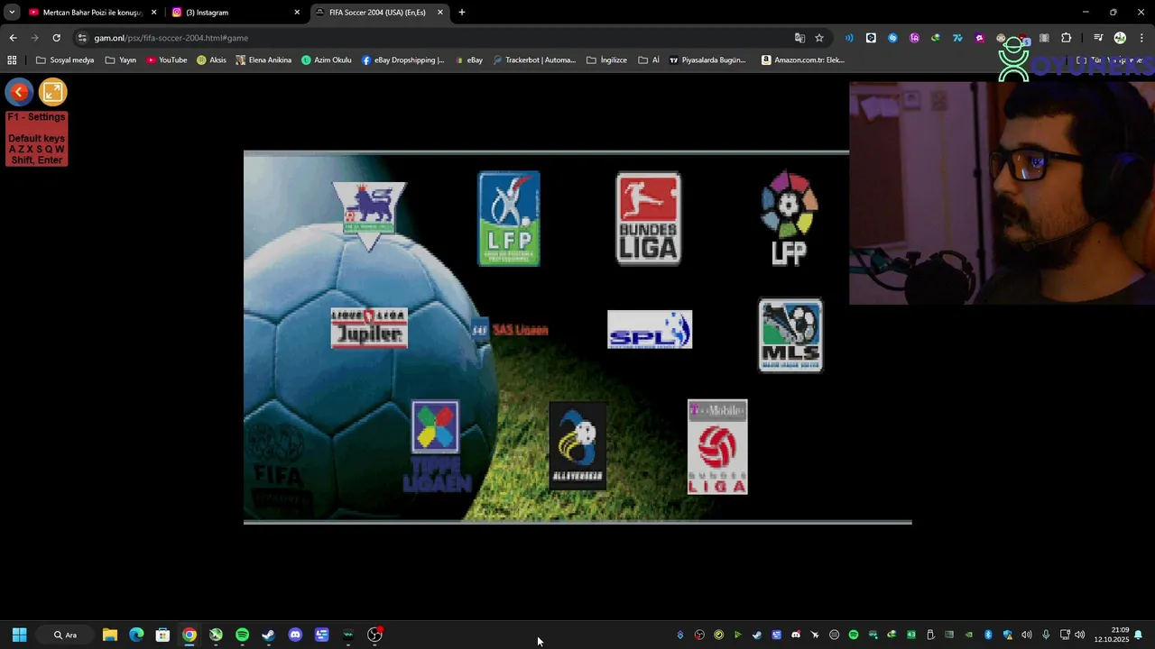Launch Microsoft Edge from the taskbar
The width and height of the screenshot is (1155, 649).
tap(136, 635)
